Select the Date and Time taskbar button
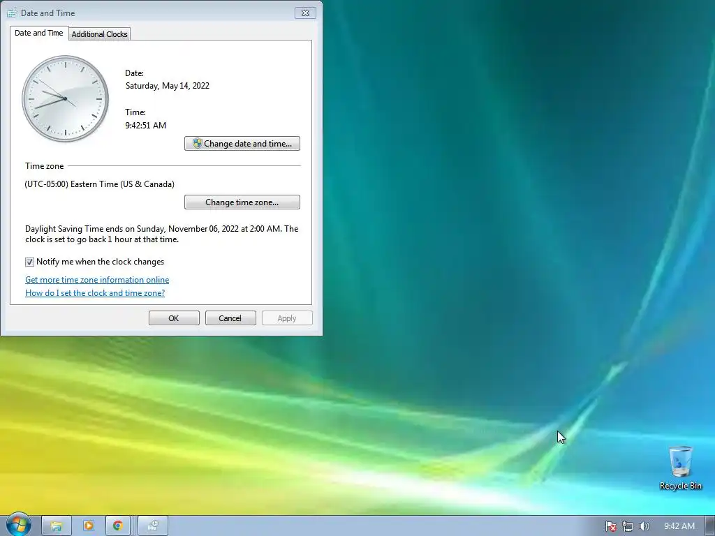This screenshot has height=536, width=715. pyautogui.click(x=153, y=526)
